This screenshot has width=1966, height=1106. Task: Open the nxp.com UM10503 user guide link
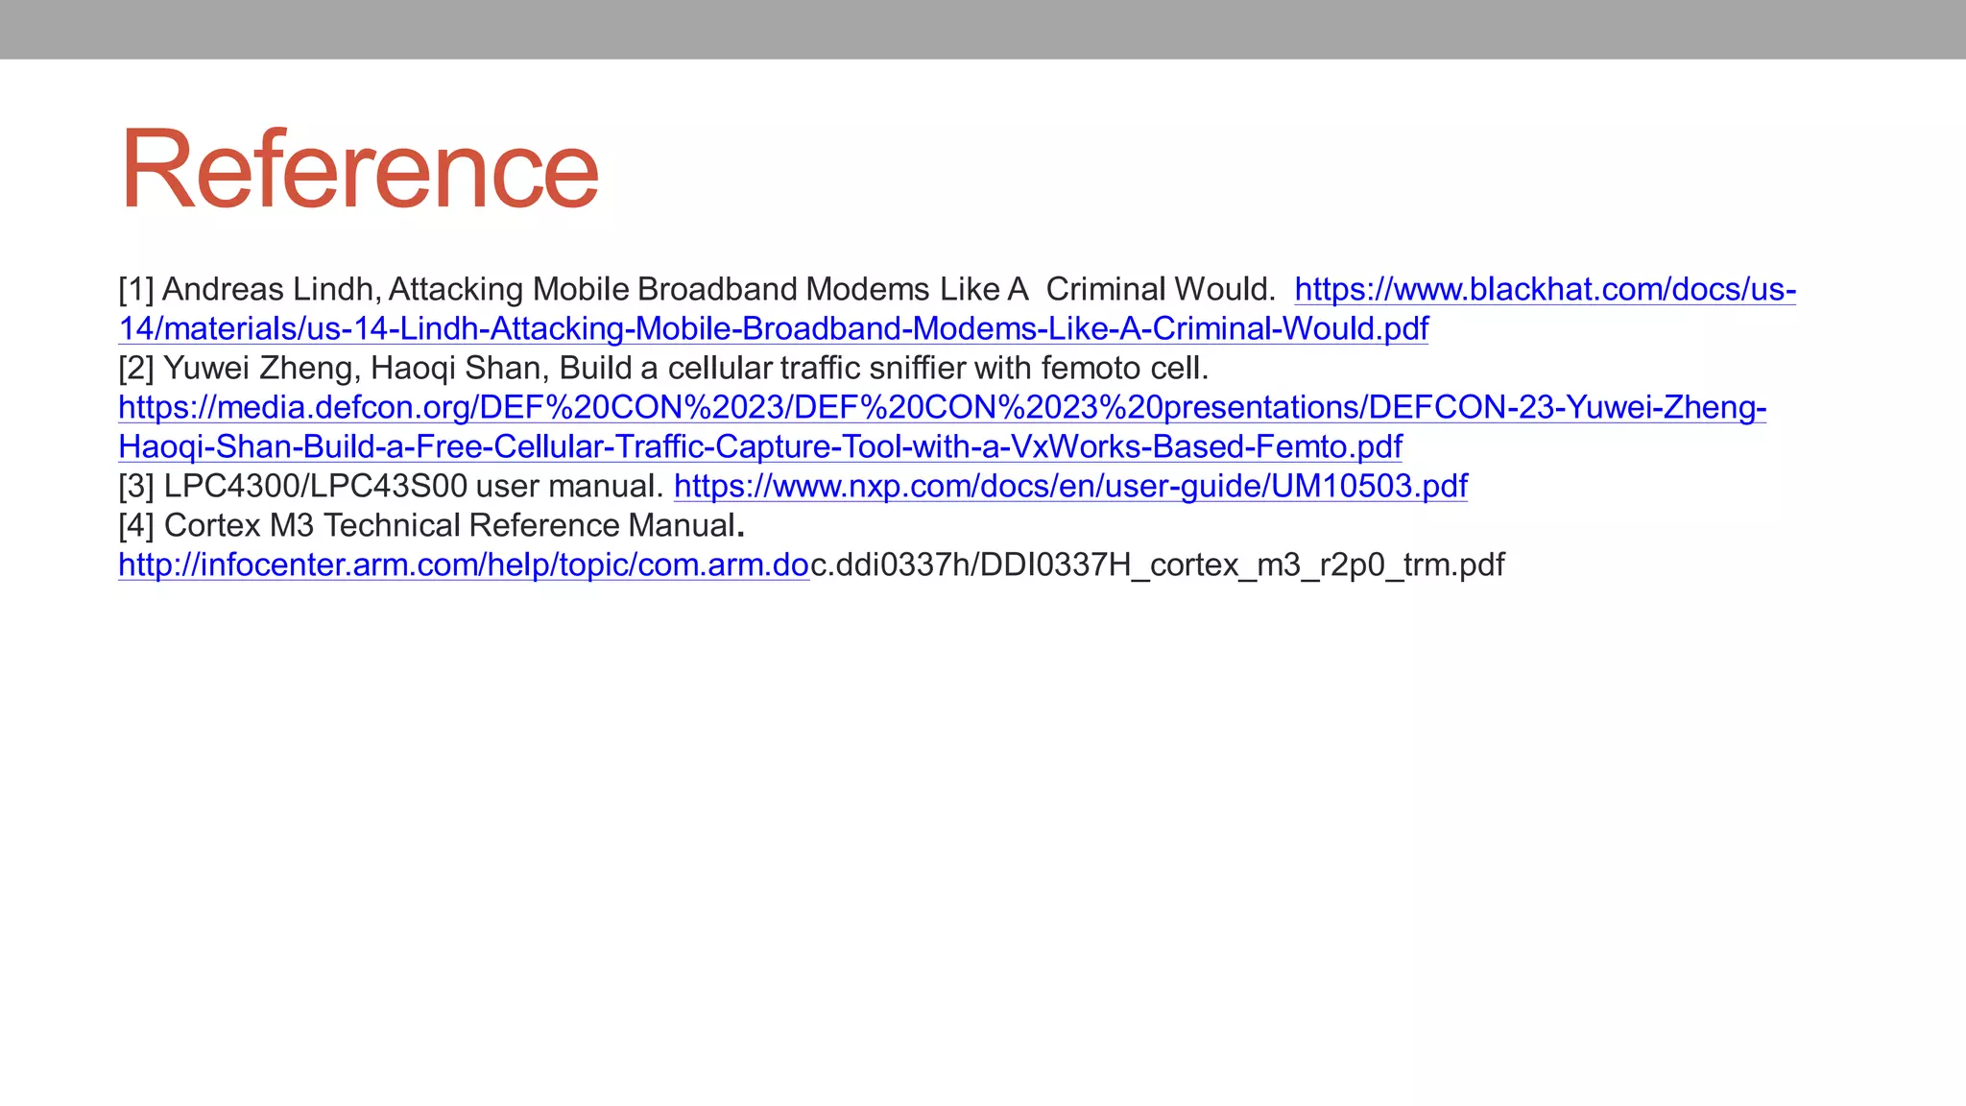click(x=1070, y=486)
